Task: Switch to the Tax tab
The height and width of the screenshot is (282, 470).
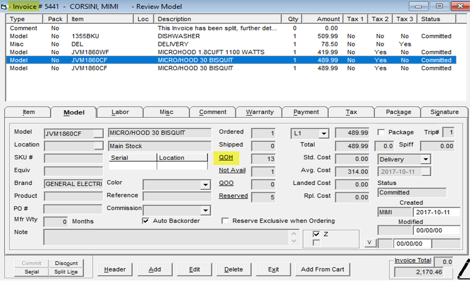Action: coord(351,112)
